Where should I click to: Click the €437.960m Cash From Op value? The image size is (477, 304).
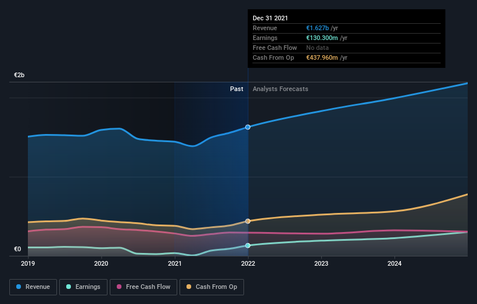(322, 57)
